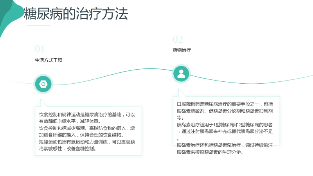The width and height of the screenshot is (313, 176).
Task: Click the short underline below the title
Action: click(x=39, y=25)
